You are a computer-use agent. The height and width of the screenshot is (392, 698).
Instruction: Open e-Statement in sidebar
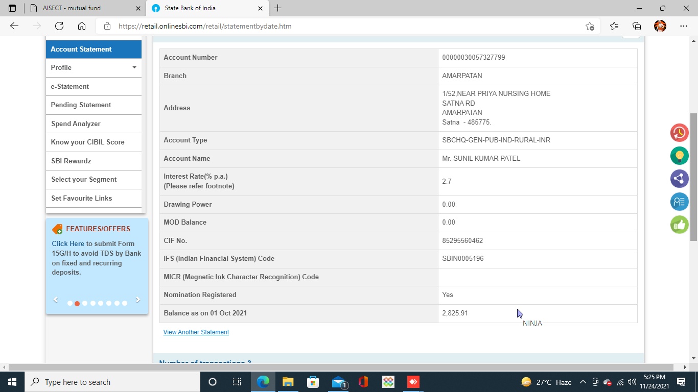pos(94,86)
